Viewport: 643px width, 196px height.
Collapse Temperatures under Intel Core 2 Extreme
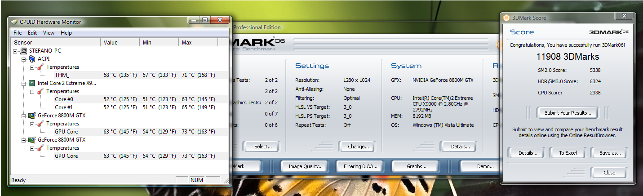click(x=32, y=91)
